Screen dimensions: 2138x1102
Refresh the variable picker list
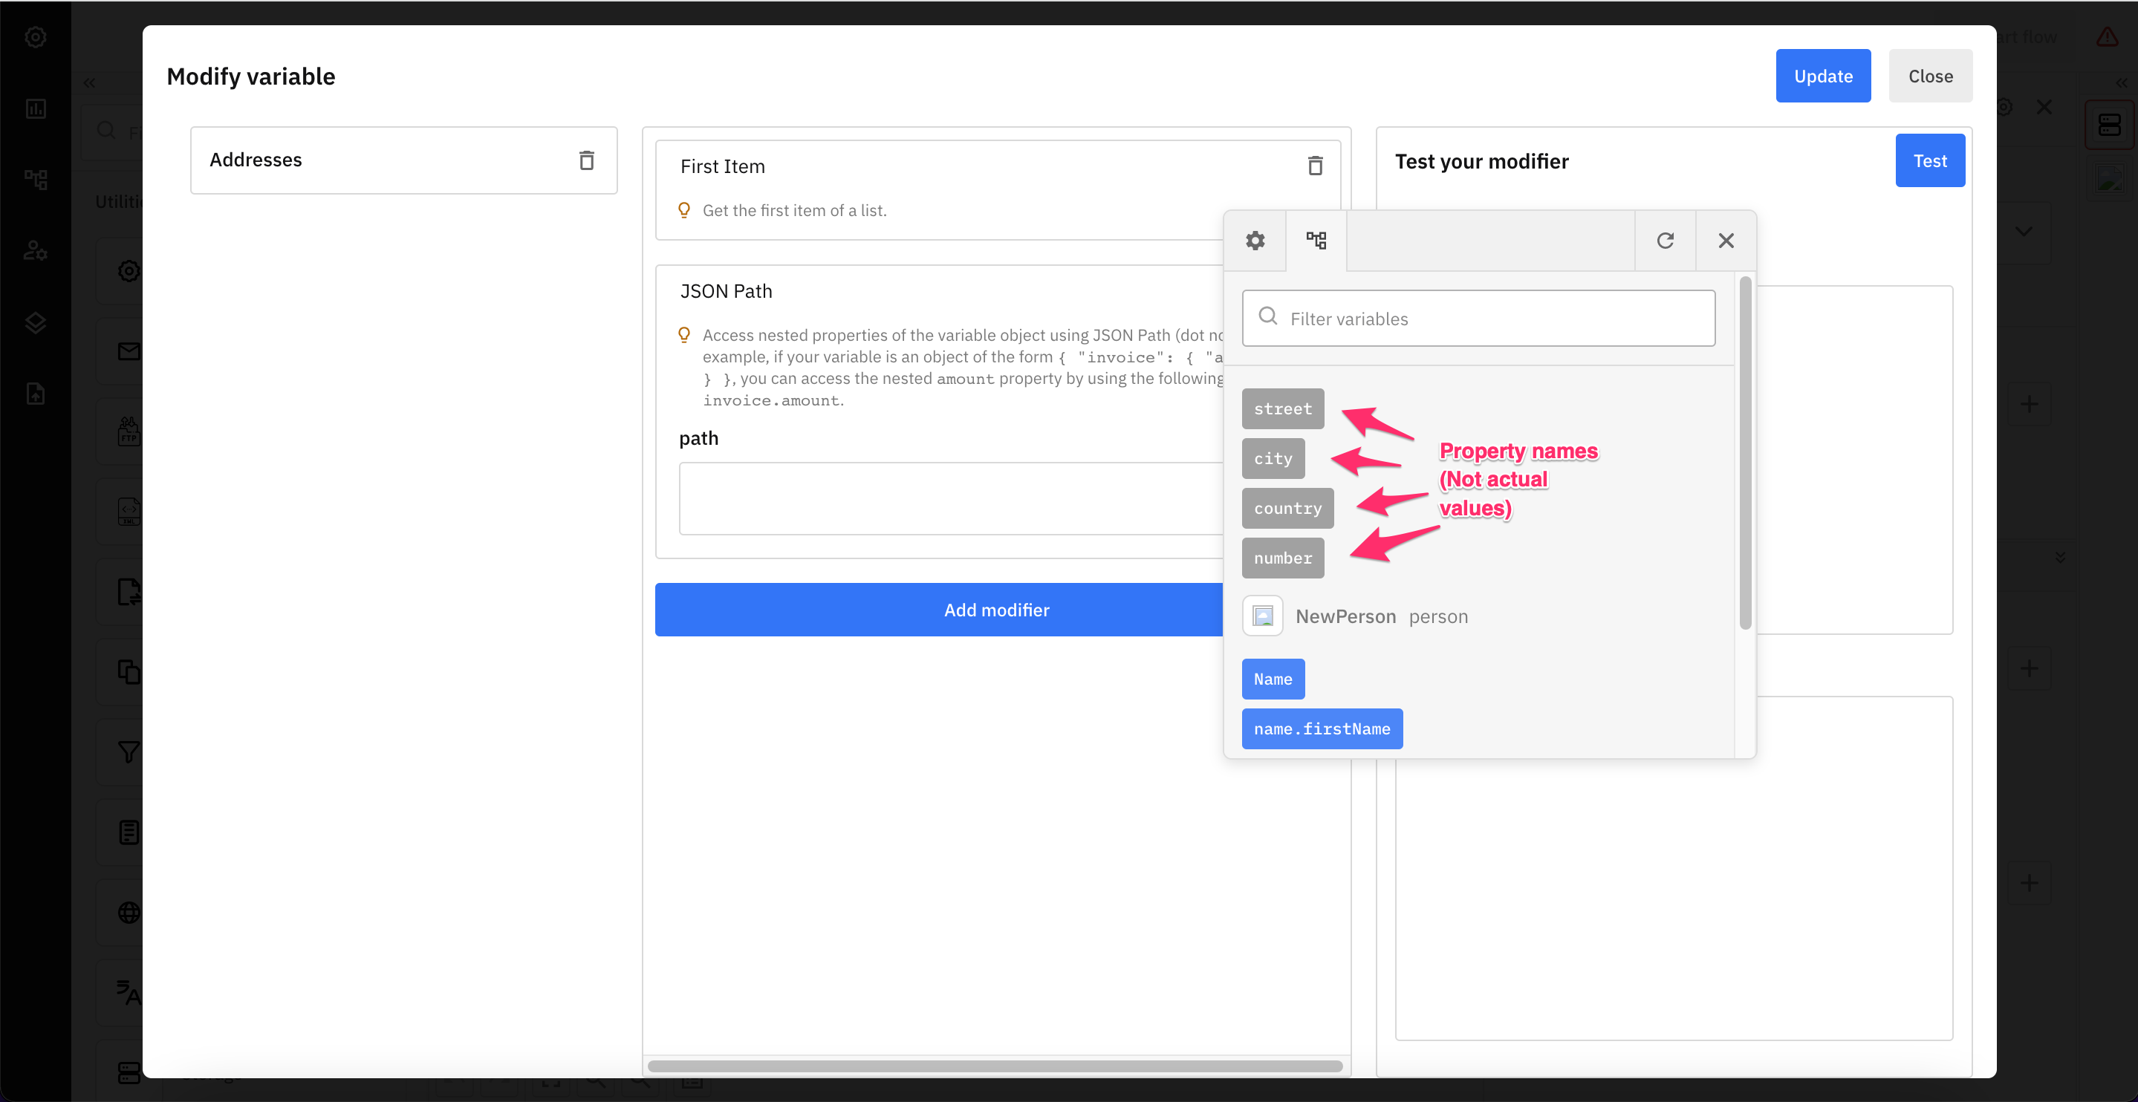(x=1665, y=241)
